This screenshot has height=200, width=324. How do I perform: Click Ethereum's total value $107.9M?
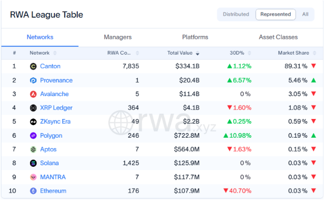tap(187, 191)
